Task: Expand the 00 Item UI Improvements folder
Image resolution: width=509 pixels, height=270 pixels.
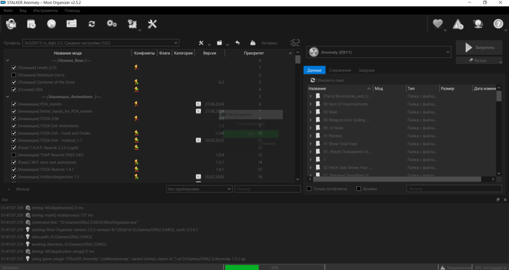Action: coord(310,104)
